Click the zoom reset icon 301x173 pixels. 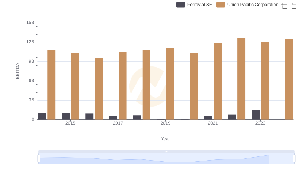click(294, 6)
